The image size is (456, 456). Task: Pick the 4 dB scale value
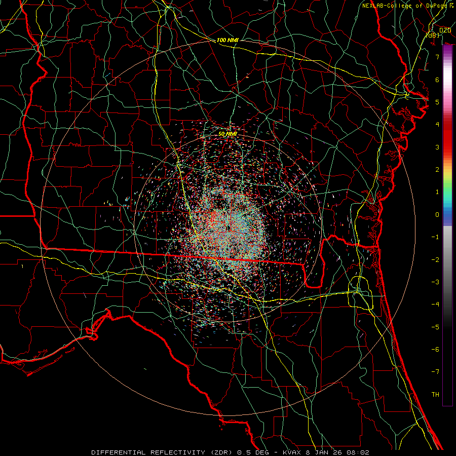[x=437, y=125]
